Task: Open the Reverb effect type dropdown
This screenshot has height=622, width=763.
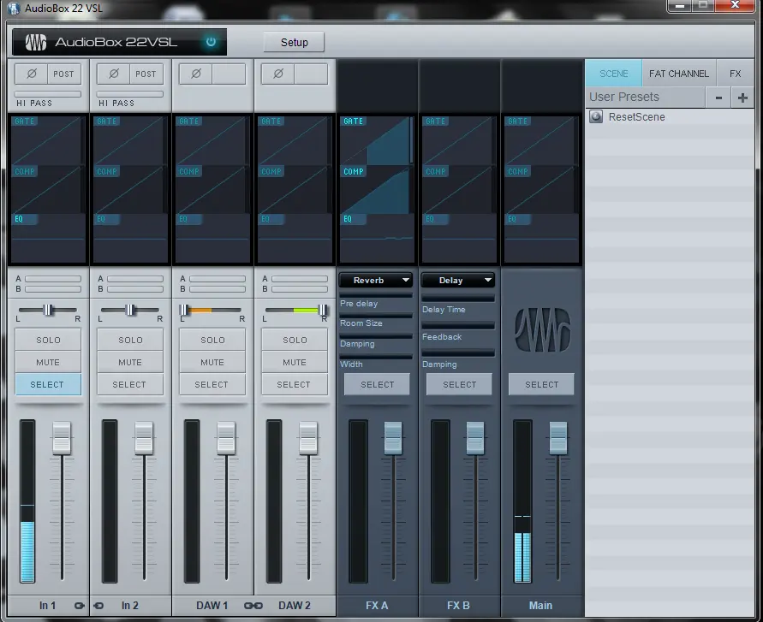Action: click(x=376, y=280)
